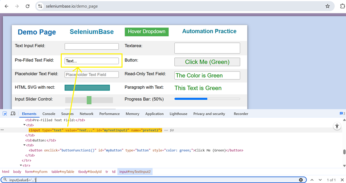Jump to next search match
The width and height of the screenshot is (346, 183).
point(320,180)
